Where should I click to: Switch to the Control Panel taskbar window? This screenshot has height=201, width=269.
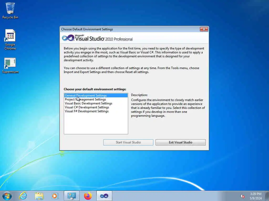click(71, 196)
